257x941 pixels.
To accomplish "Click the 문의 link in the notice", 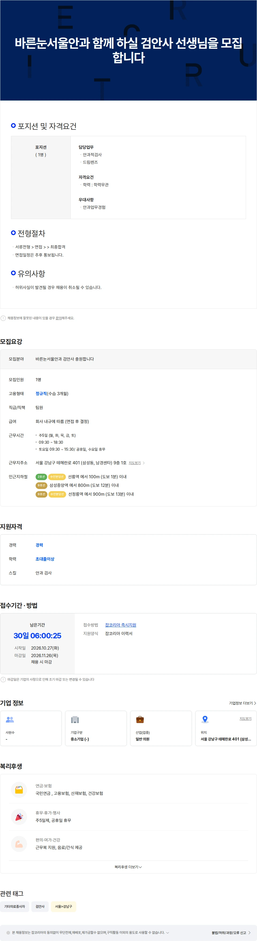I will 58,318.
